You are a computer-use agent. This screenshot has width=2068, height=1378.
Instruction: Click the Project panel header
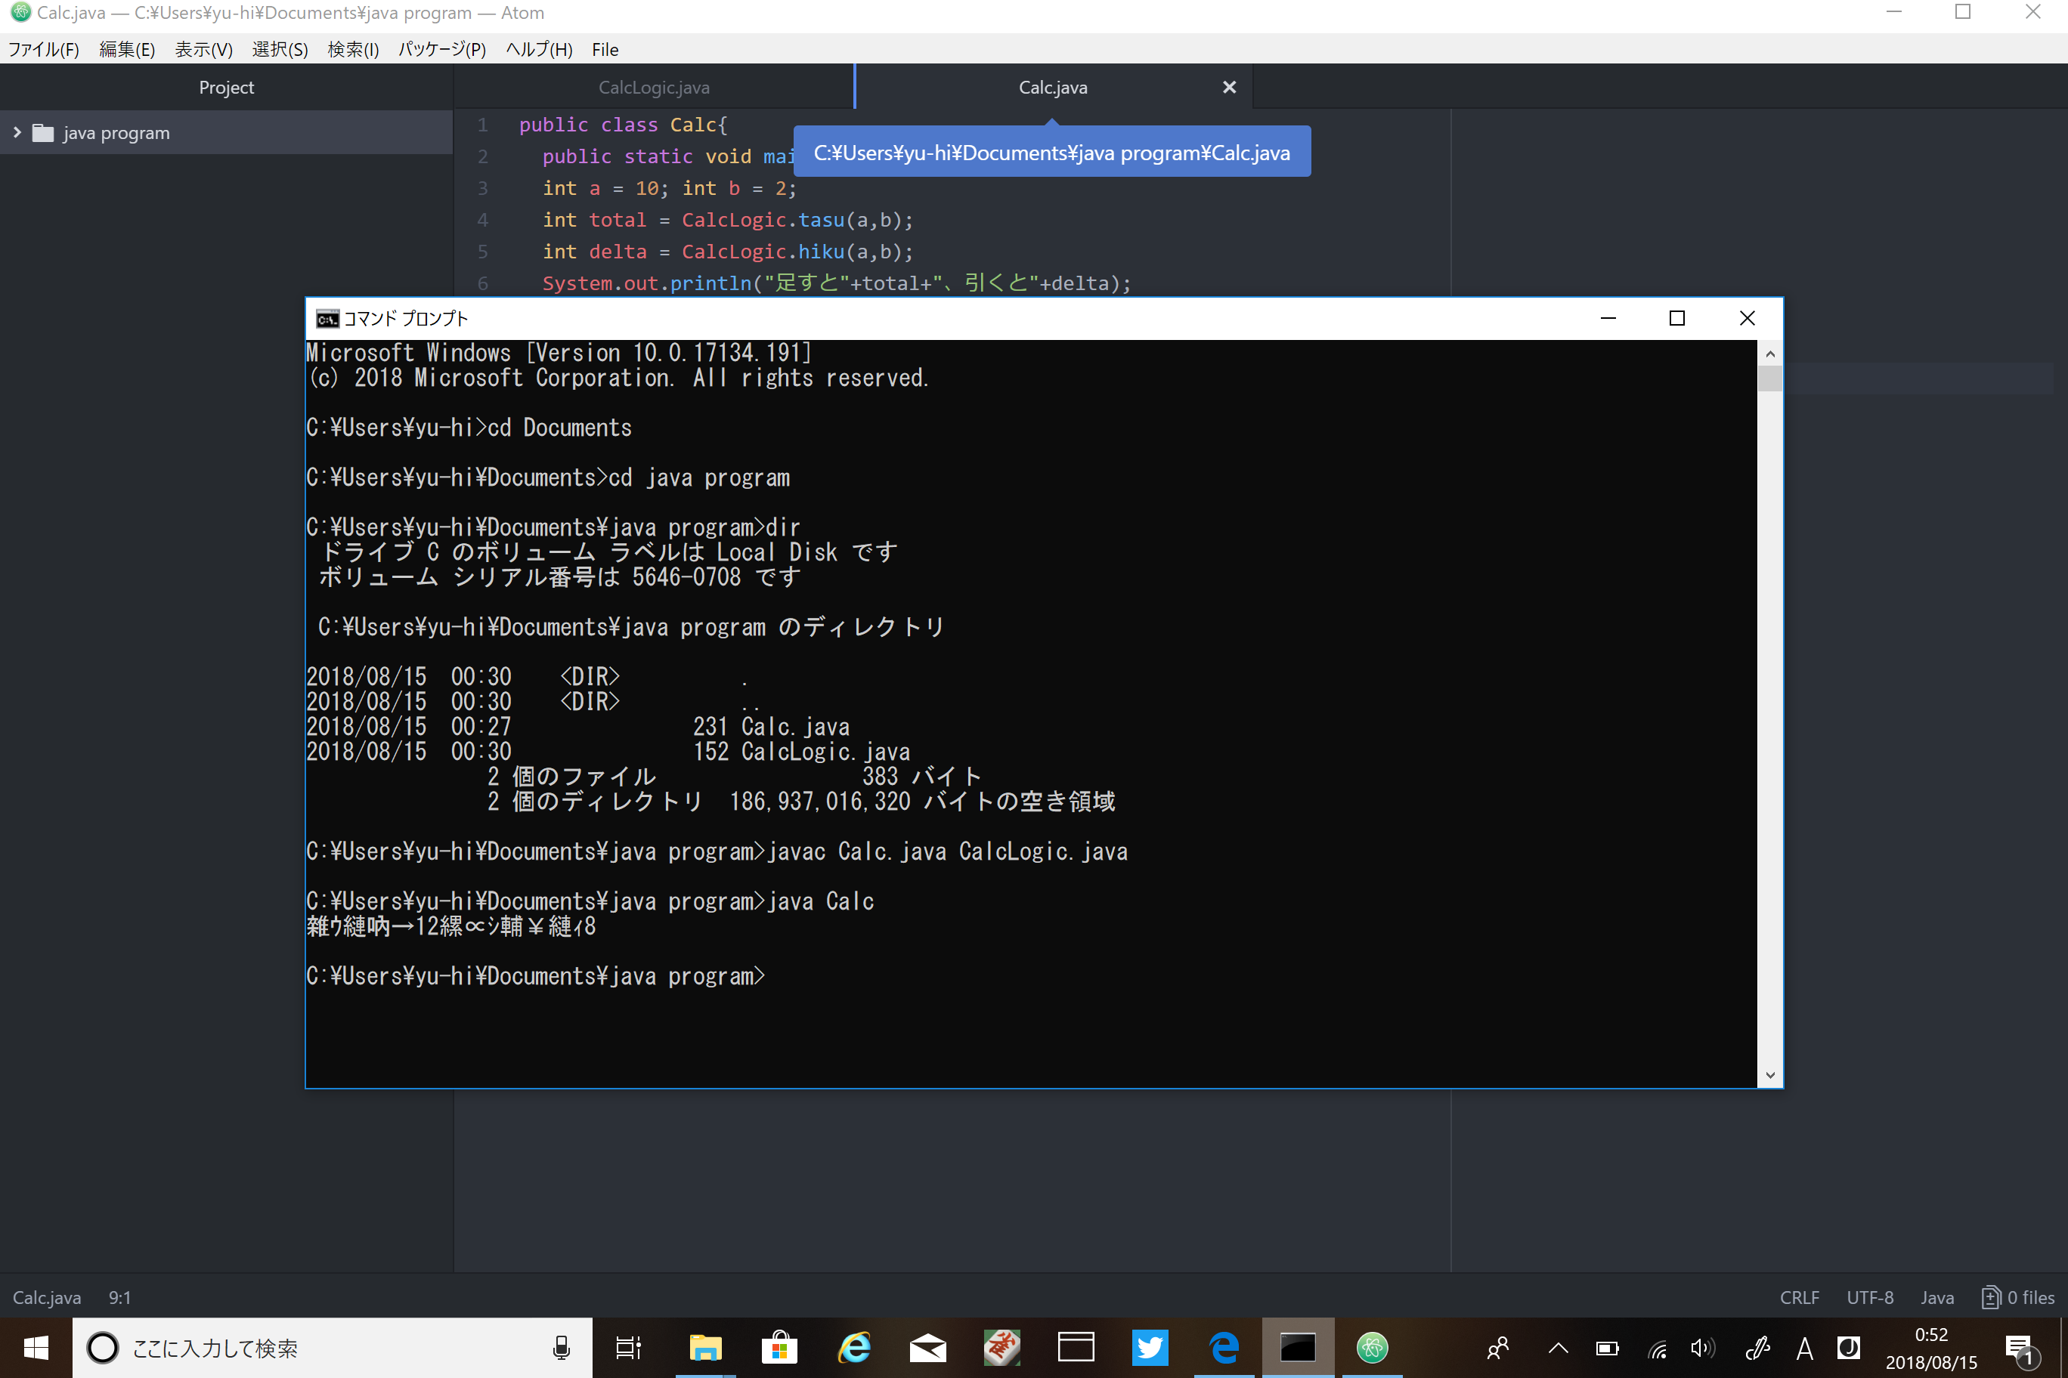(226, 87)
